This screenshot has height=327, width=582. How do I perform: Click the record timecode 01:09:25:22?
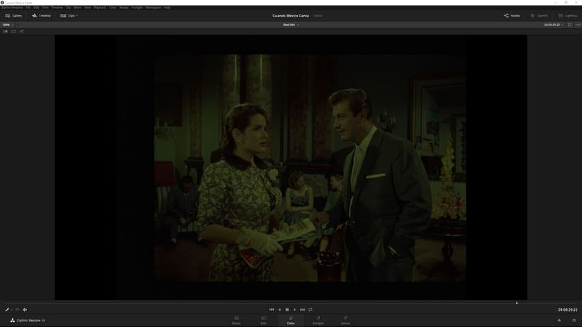tap(567, 310)
